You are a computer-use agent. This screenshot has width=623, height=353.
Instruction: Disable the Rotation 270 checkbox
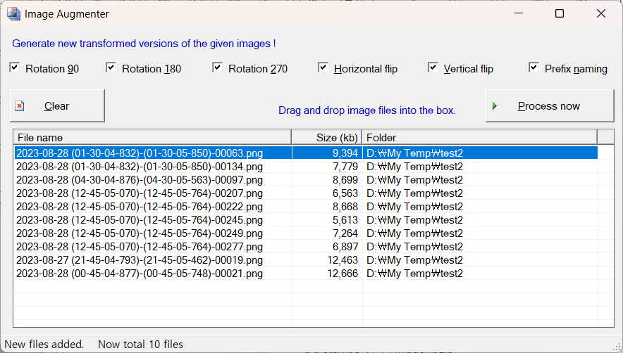[x=217, y=68]
